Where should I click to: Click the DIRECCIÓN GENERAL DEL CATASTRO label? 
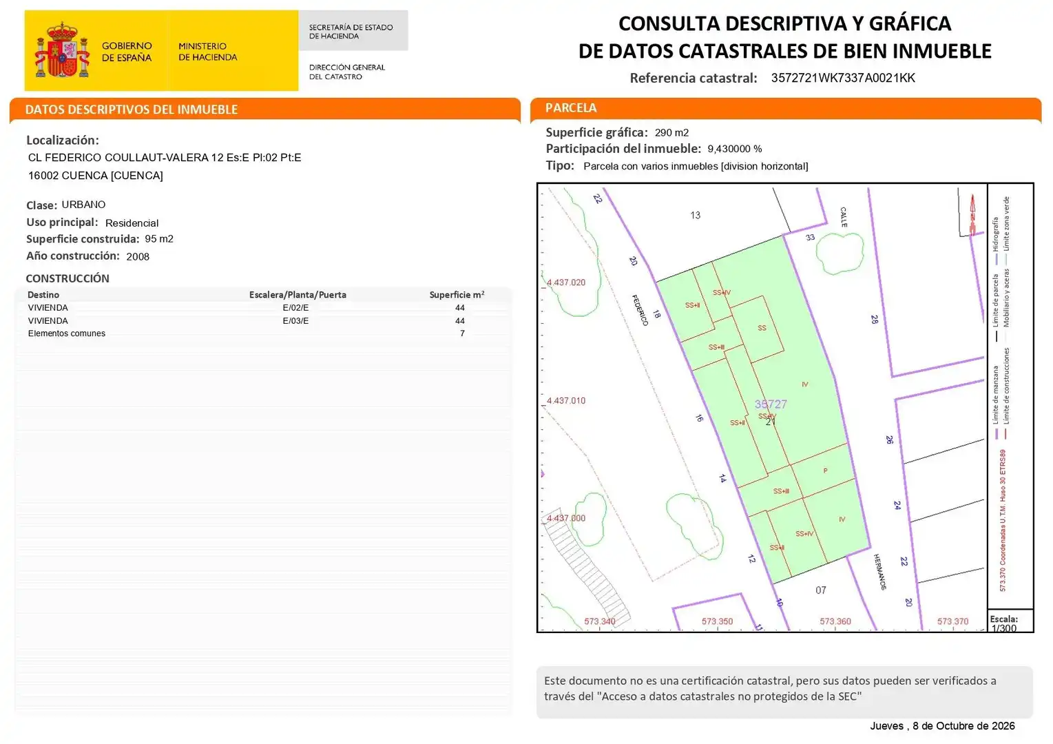click(x=346, y=72)
